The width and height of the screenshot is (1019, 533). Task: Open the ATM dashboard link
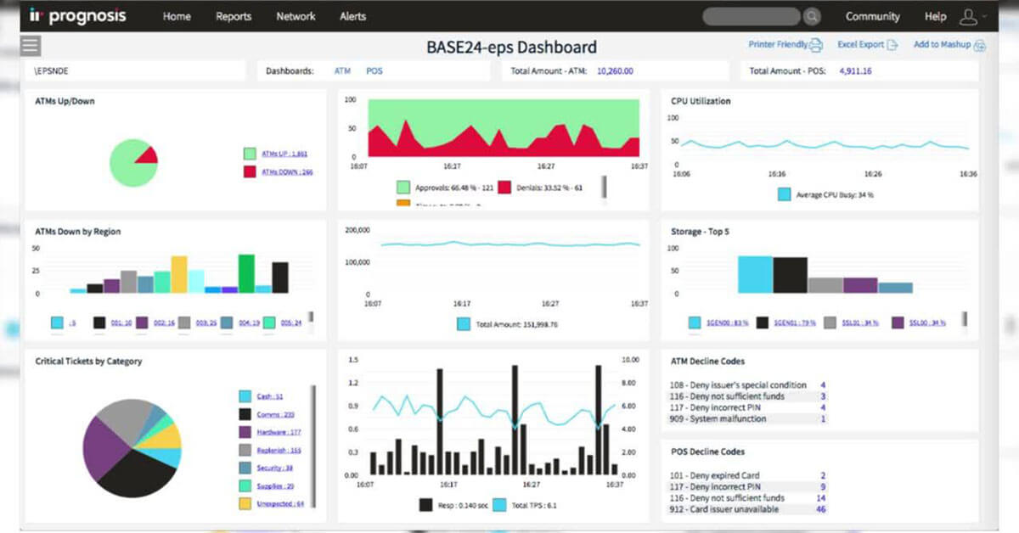pyautogui.click(x=342, y=71)
